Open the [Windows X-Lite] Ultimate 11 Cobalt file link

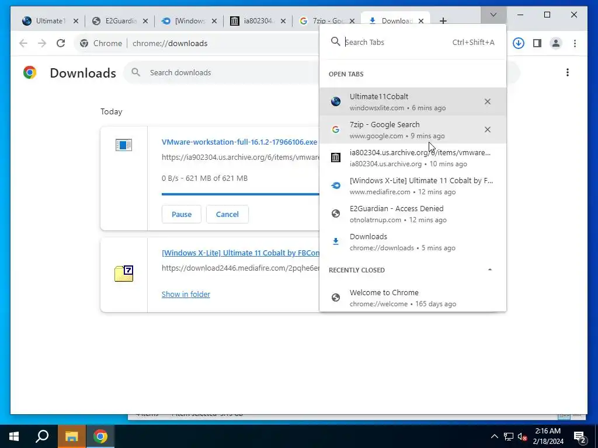241,253
